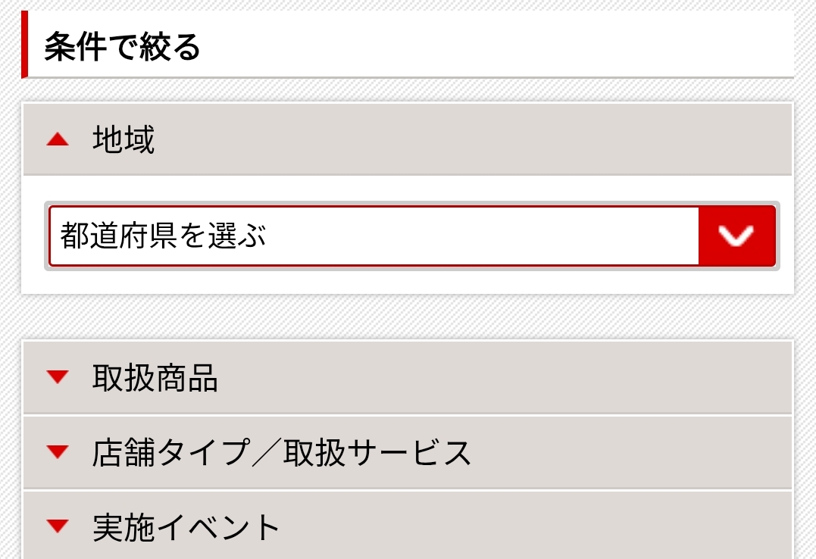Click the 条件で絞る heading
The height and width of the screenshot is (559, 816).
pyautogui.click(x=122, y=47)
